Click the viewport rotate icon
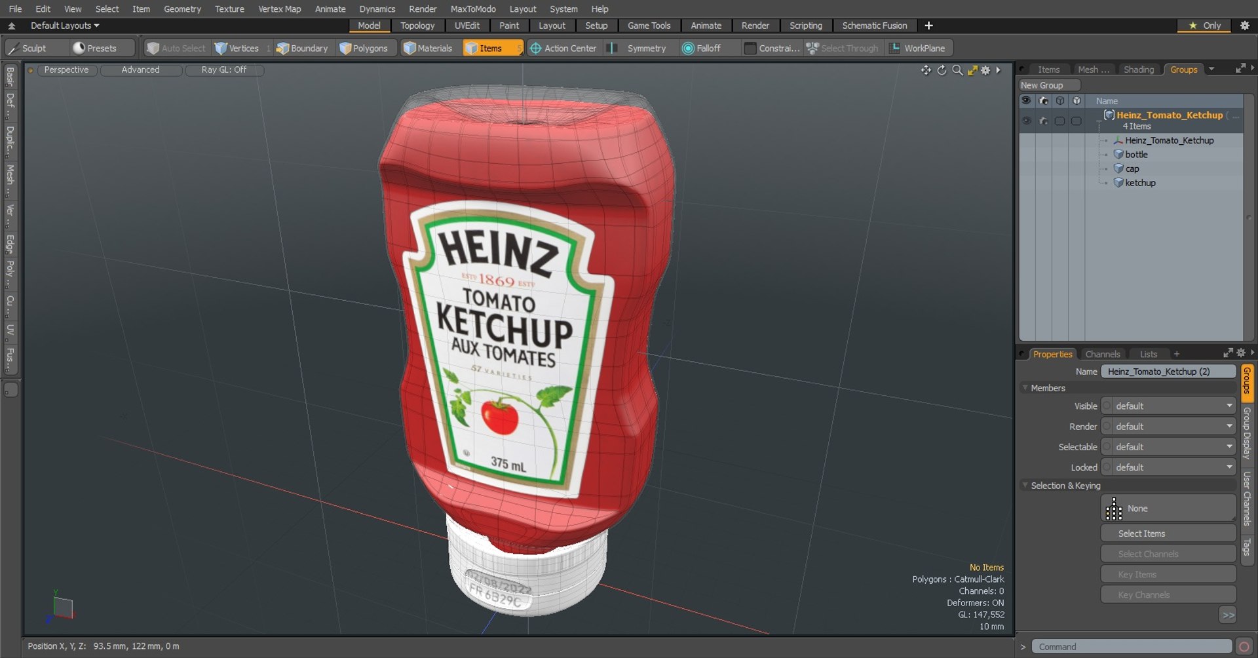1258x658 pixels. point(942,70)
